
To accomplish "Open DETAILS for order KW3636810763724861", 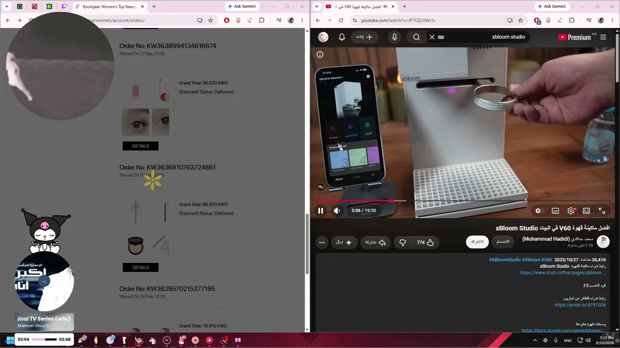I will pos(140,267).
